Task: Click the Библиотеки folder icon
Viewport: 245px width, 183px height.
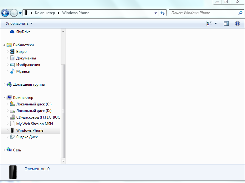Action: coord(9,45)
